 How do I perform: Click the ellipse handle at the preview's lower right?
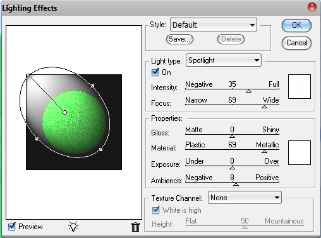click(100, 149)
